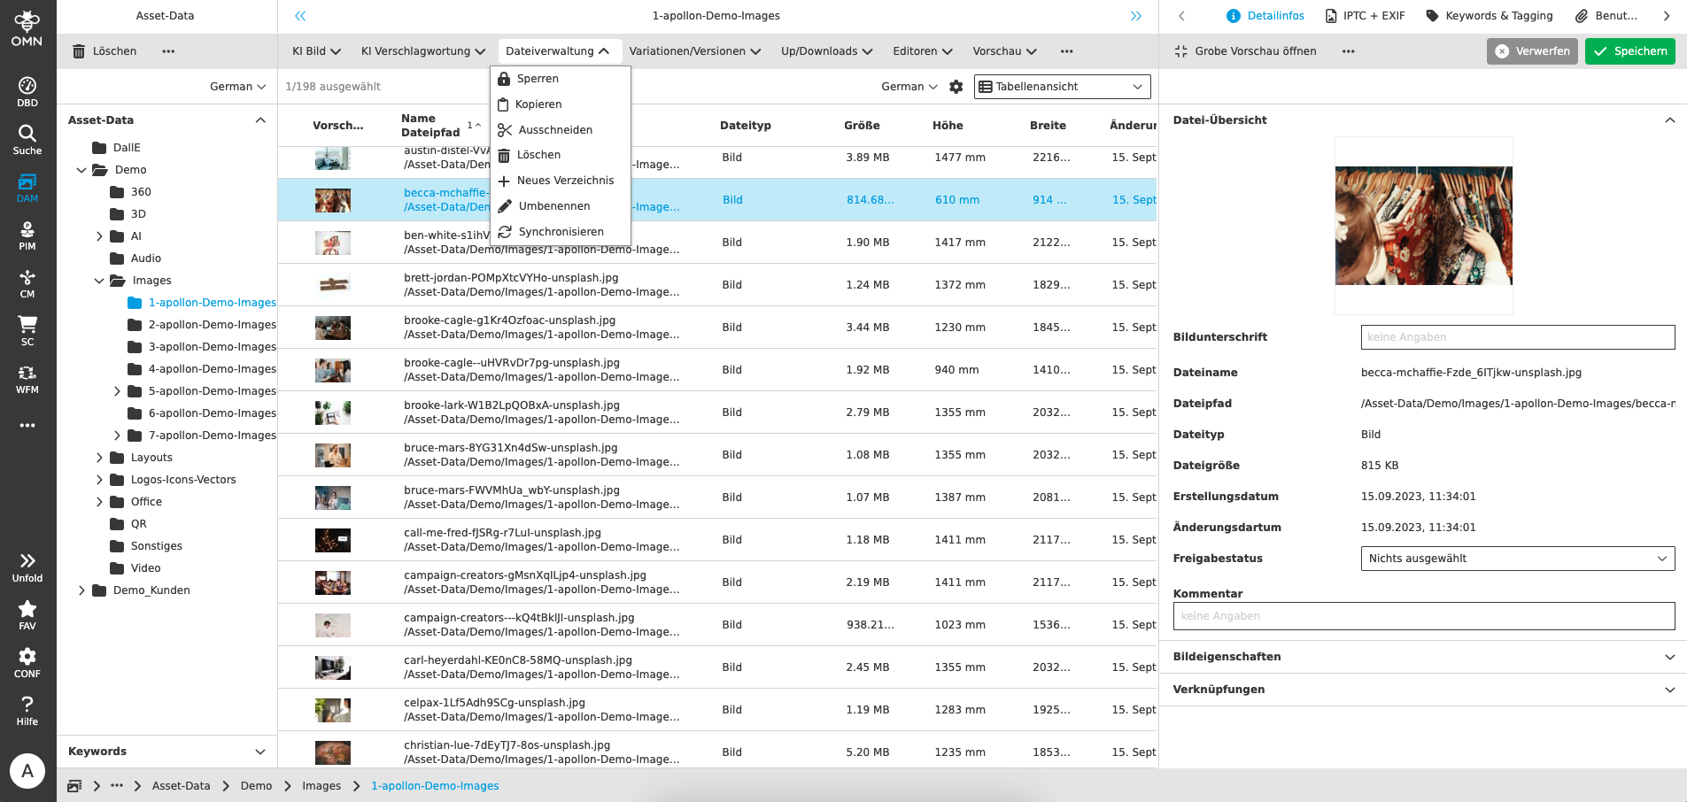Expand the Layouts folder in the tree
Screen dimensions: 1687x802
[x=99, y=457]
